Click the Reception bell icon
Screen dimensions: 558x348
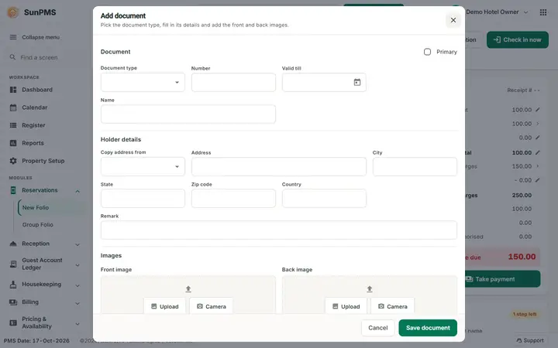(13, 244)
